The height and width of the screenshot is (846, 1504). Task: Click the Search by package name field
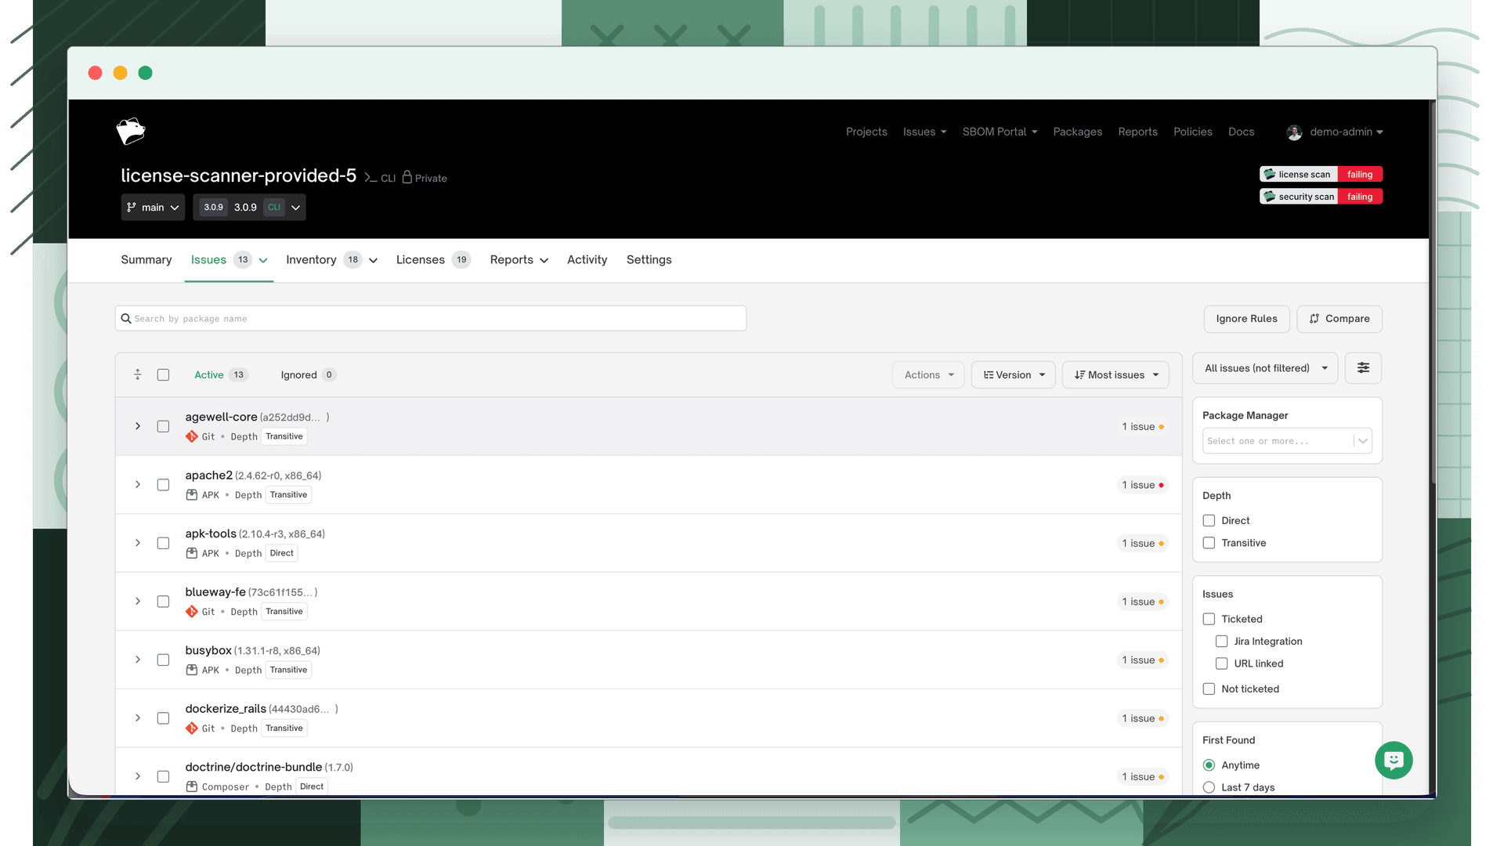coord(431,319)
